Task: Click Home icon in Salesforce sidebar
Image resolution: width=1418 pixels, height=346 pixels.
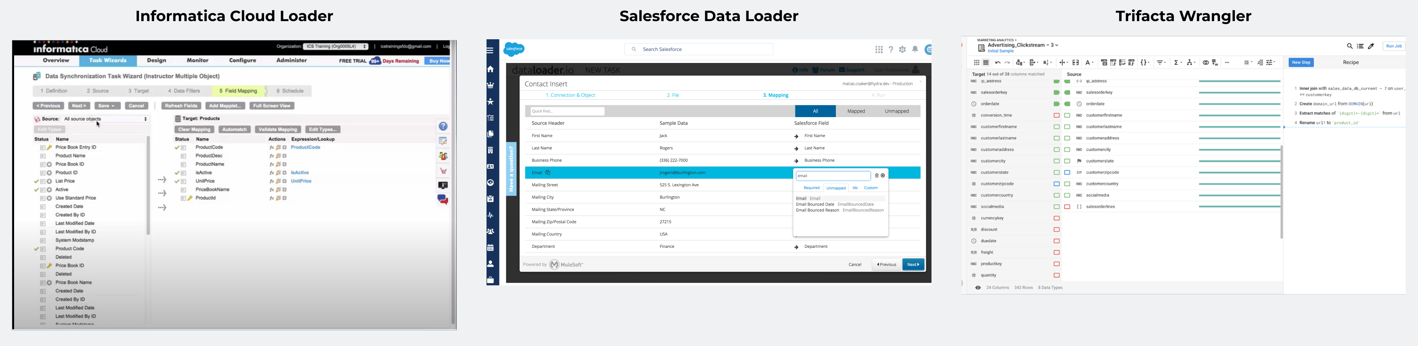Action: tap(491, 69)
